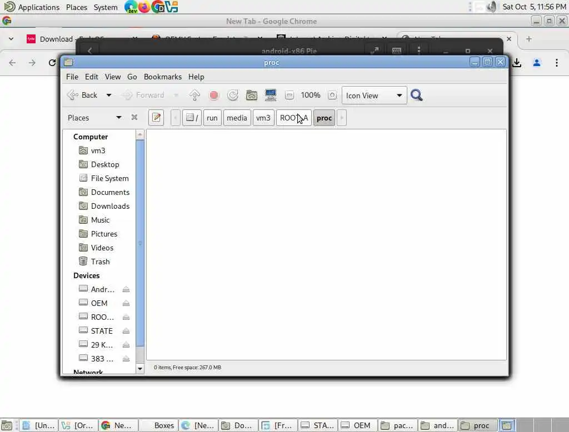Click the Search magnifier icon

[x=416, y=95]
